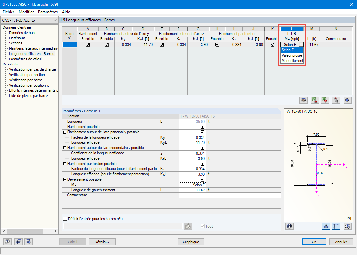Toggle the X dimension display icon

pyautogui.click(x=326, y=226)
